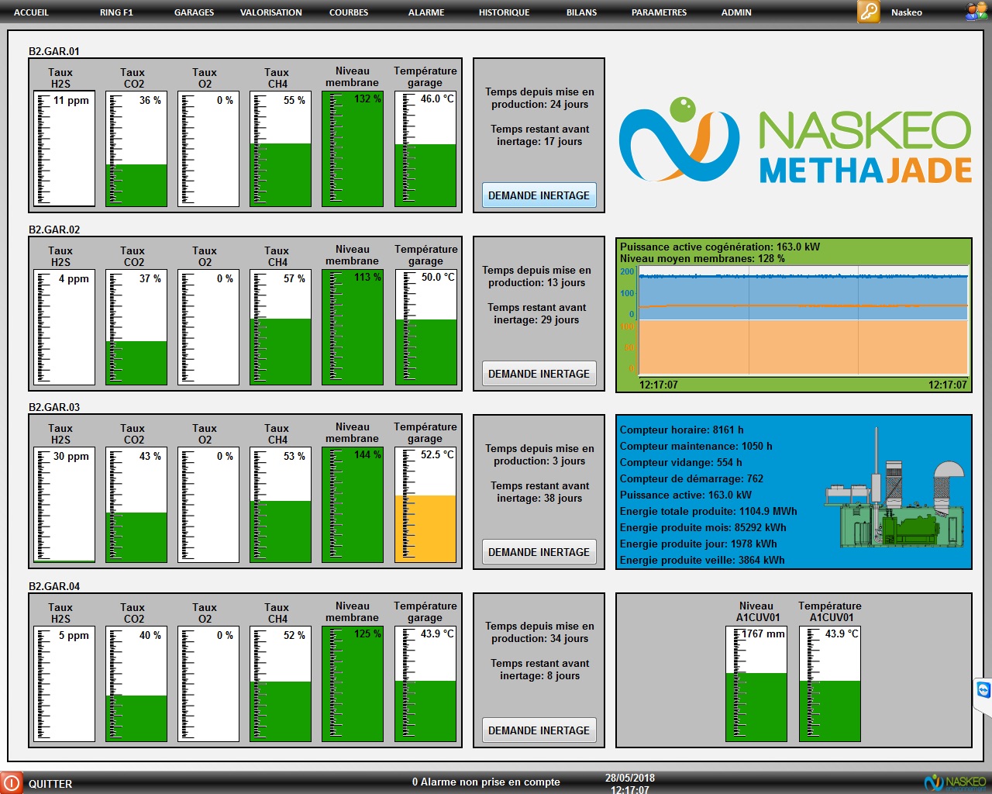Viewport: 992px width, 794px height.
Task: Click B2.GAR.04 'Temps restant avant inertage: 8 jours'
Action: point(540,669)
